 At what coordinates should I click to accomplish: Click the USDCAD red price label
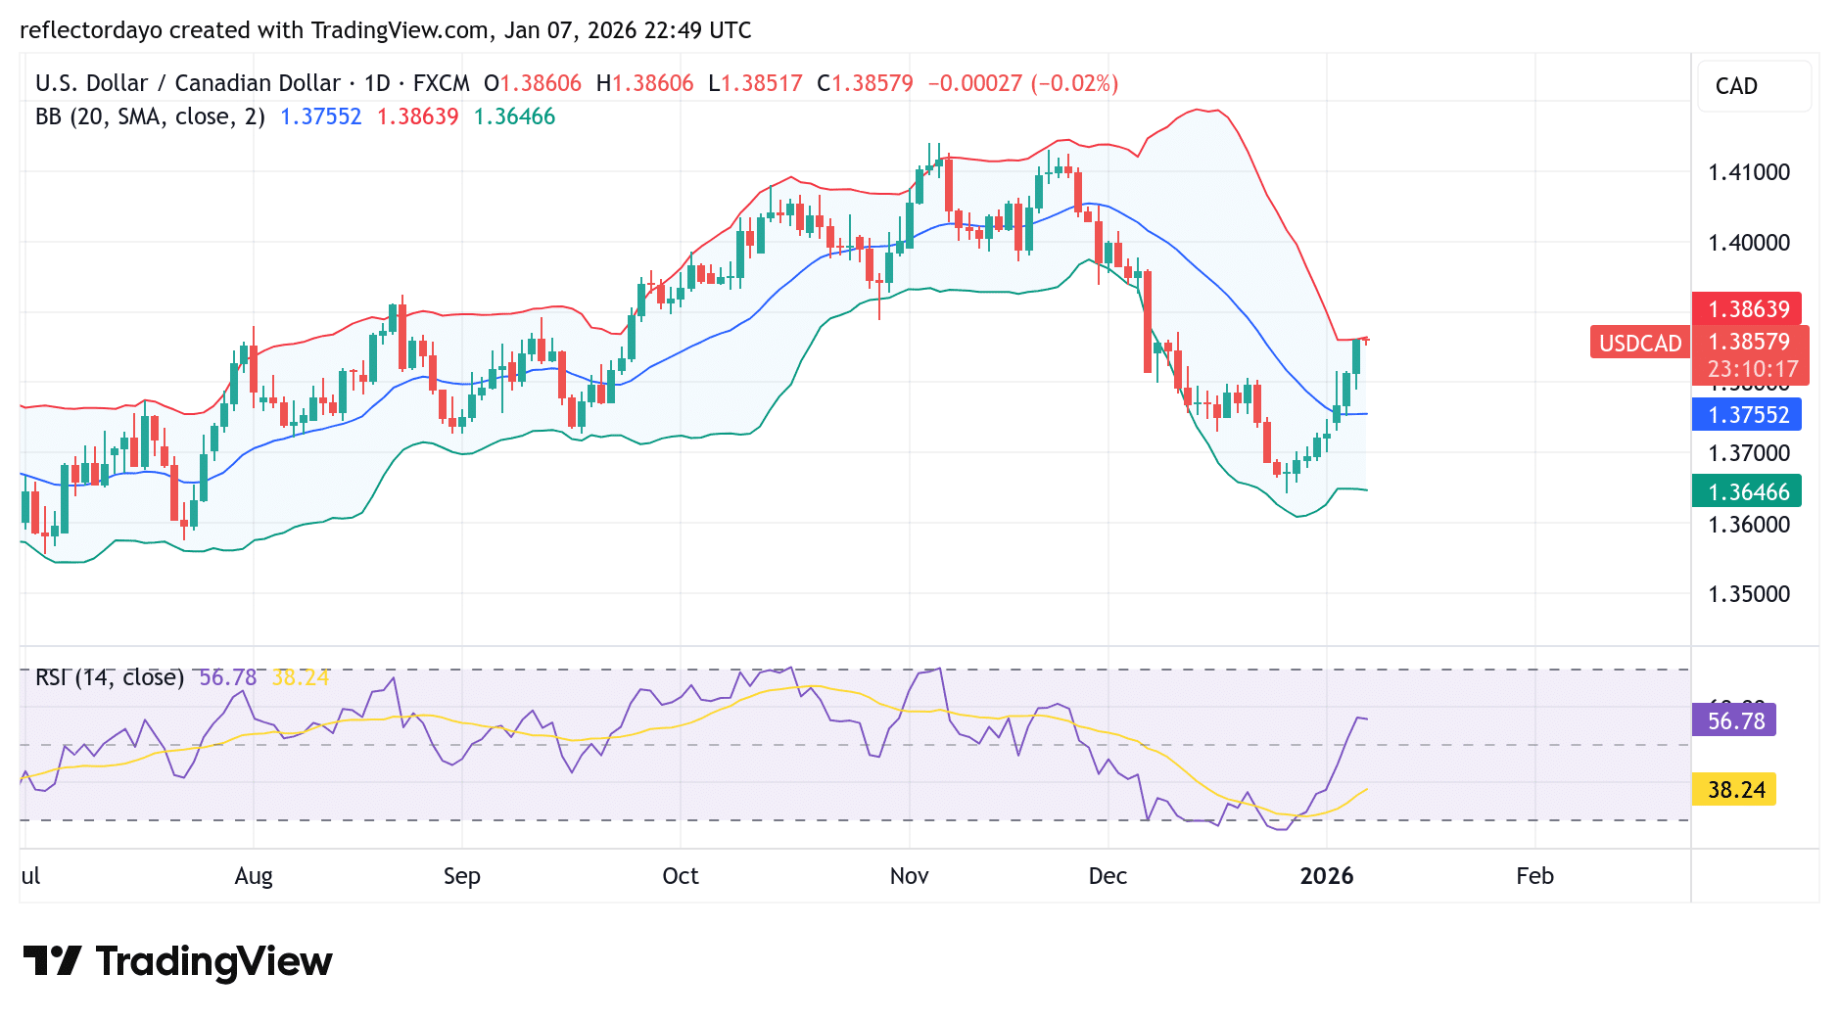click(x=1638, y=344)
